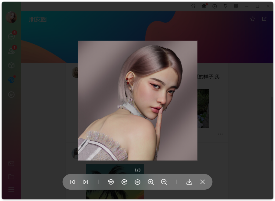Go to the previous image in viewer
Image resolution: width=275 pixels, height=201 pixels.
tap(72, 182)
